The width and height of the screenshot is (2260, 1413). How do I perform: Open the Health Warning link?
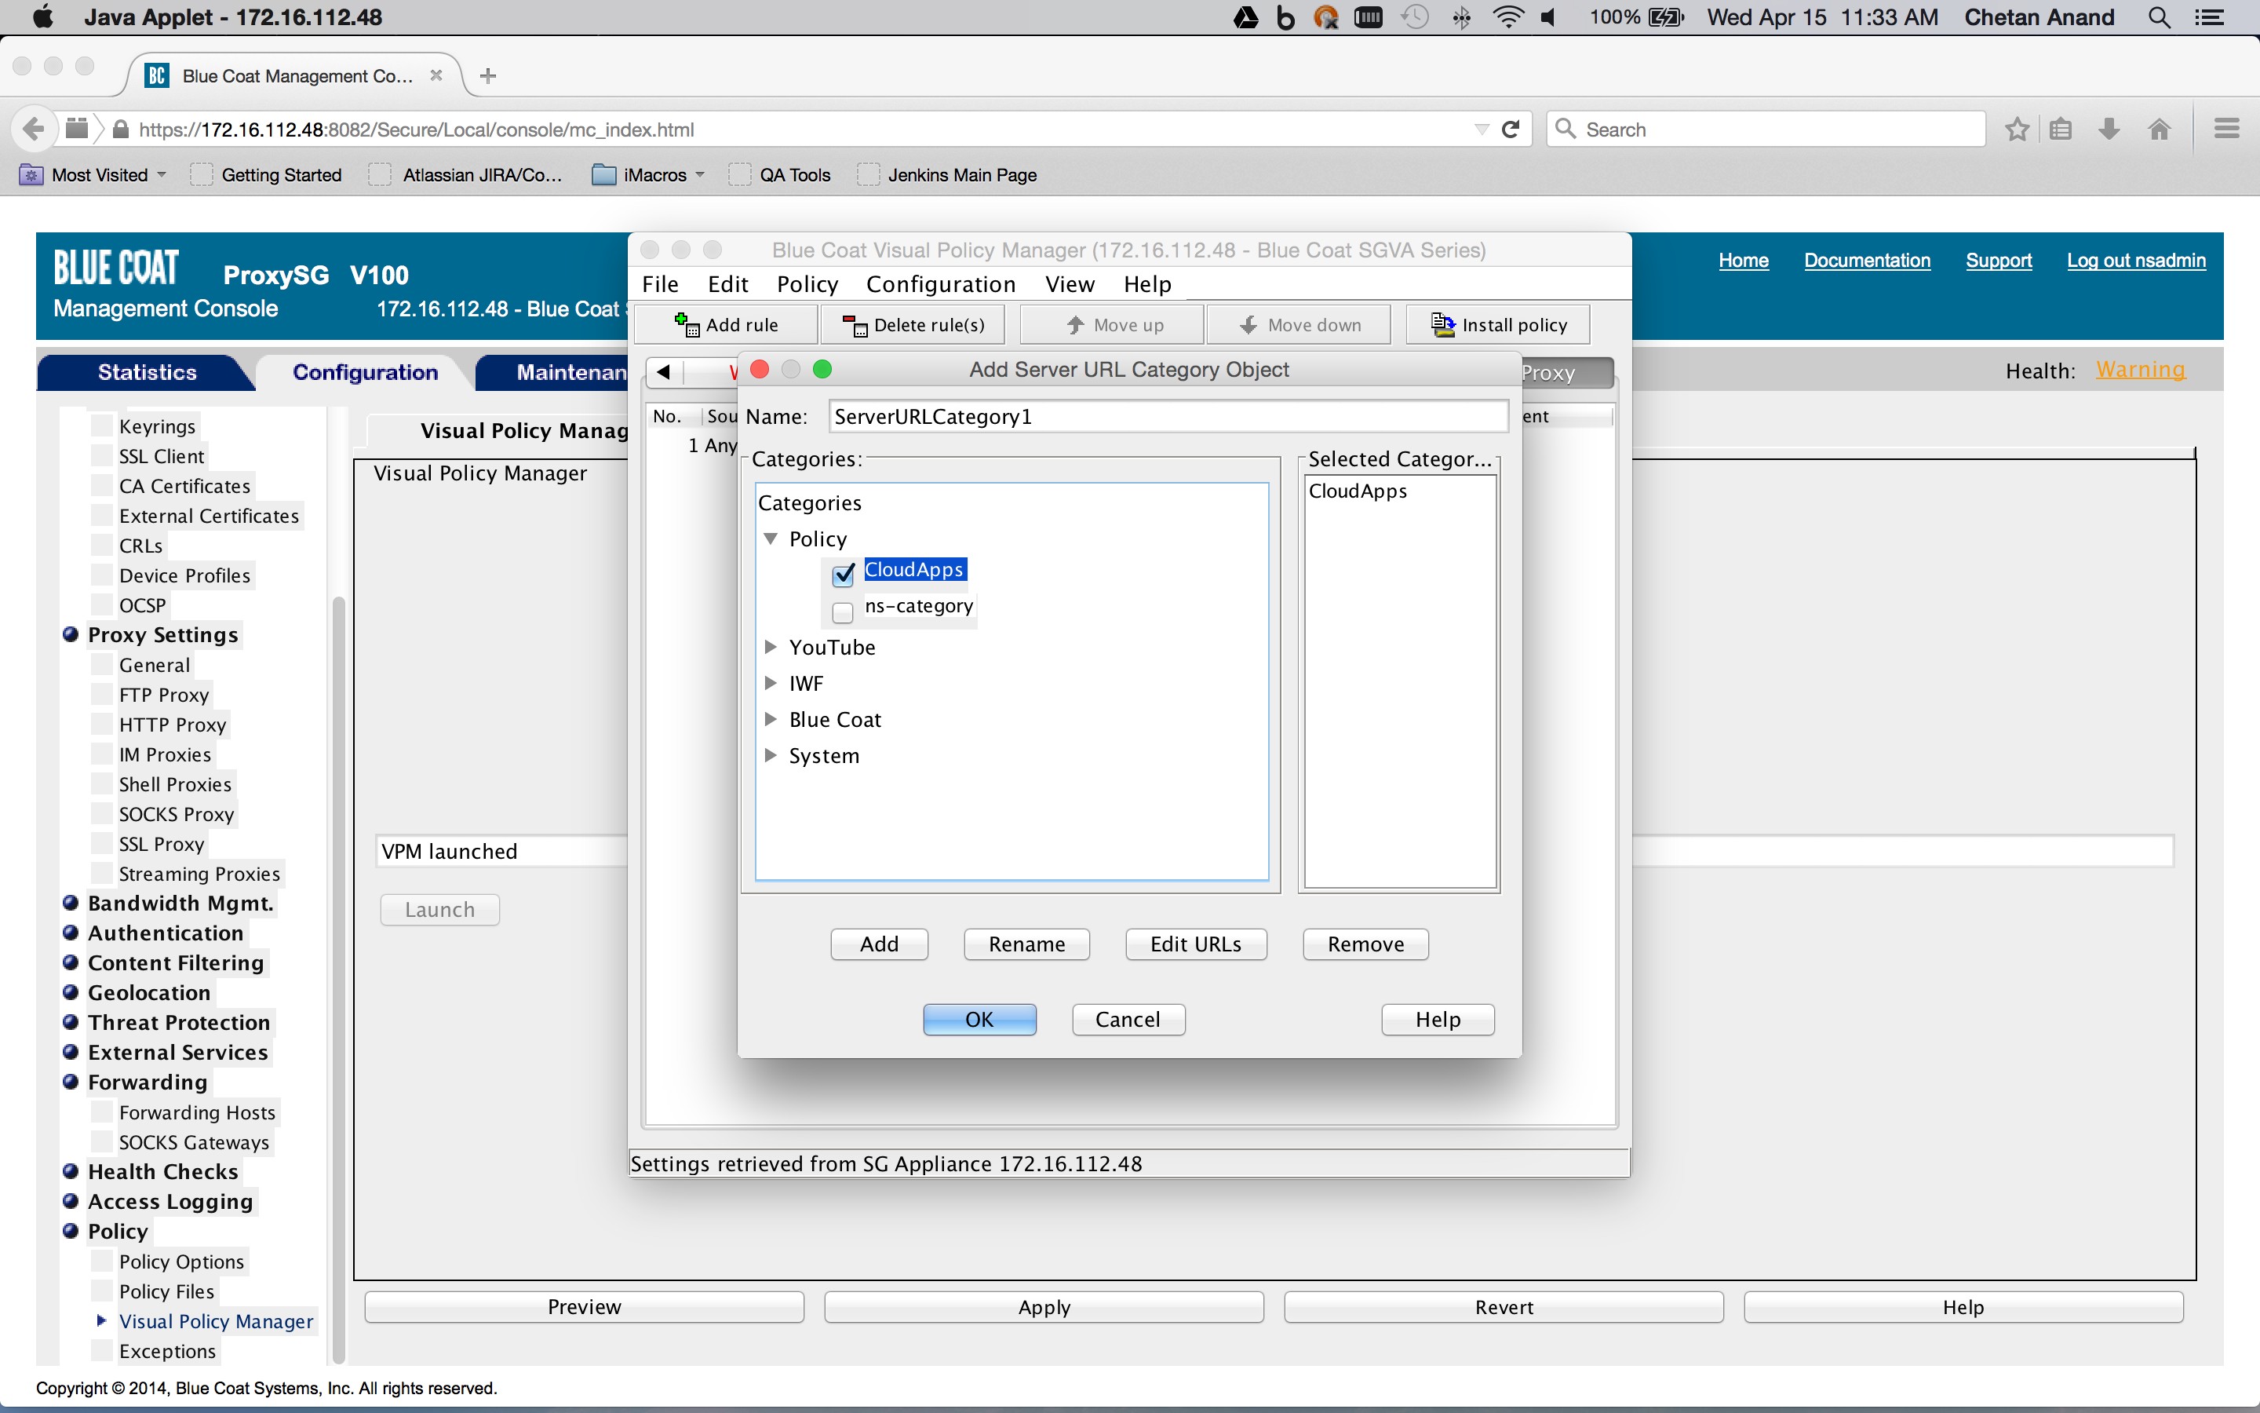[2139, 370]
